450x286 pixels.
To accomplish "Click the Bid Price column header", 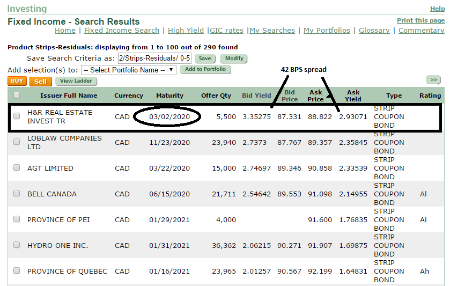I will [x=290, y=96].
